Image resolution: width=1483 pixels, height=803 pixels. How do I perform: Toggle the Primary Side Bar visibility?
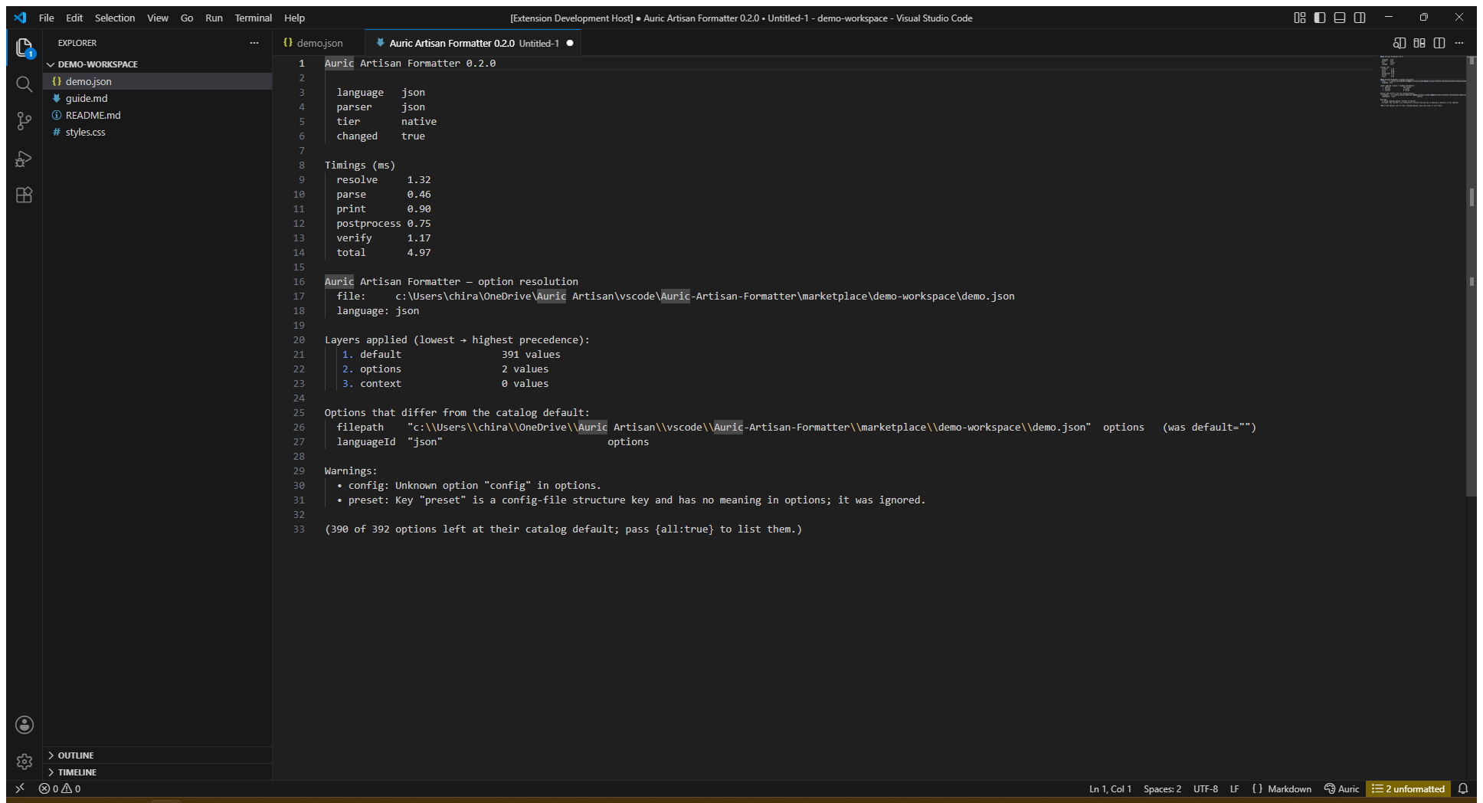1320,18
